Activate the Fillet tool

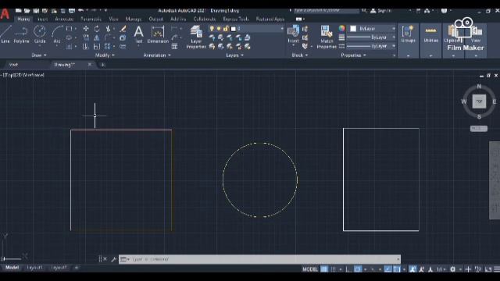pos(108,37)
